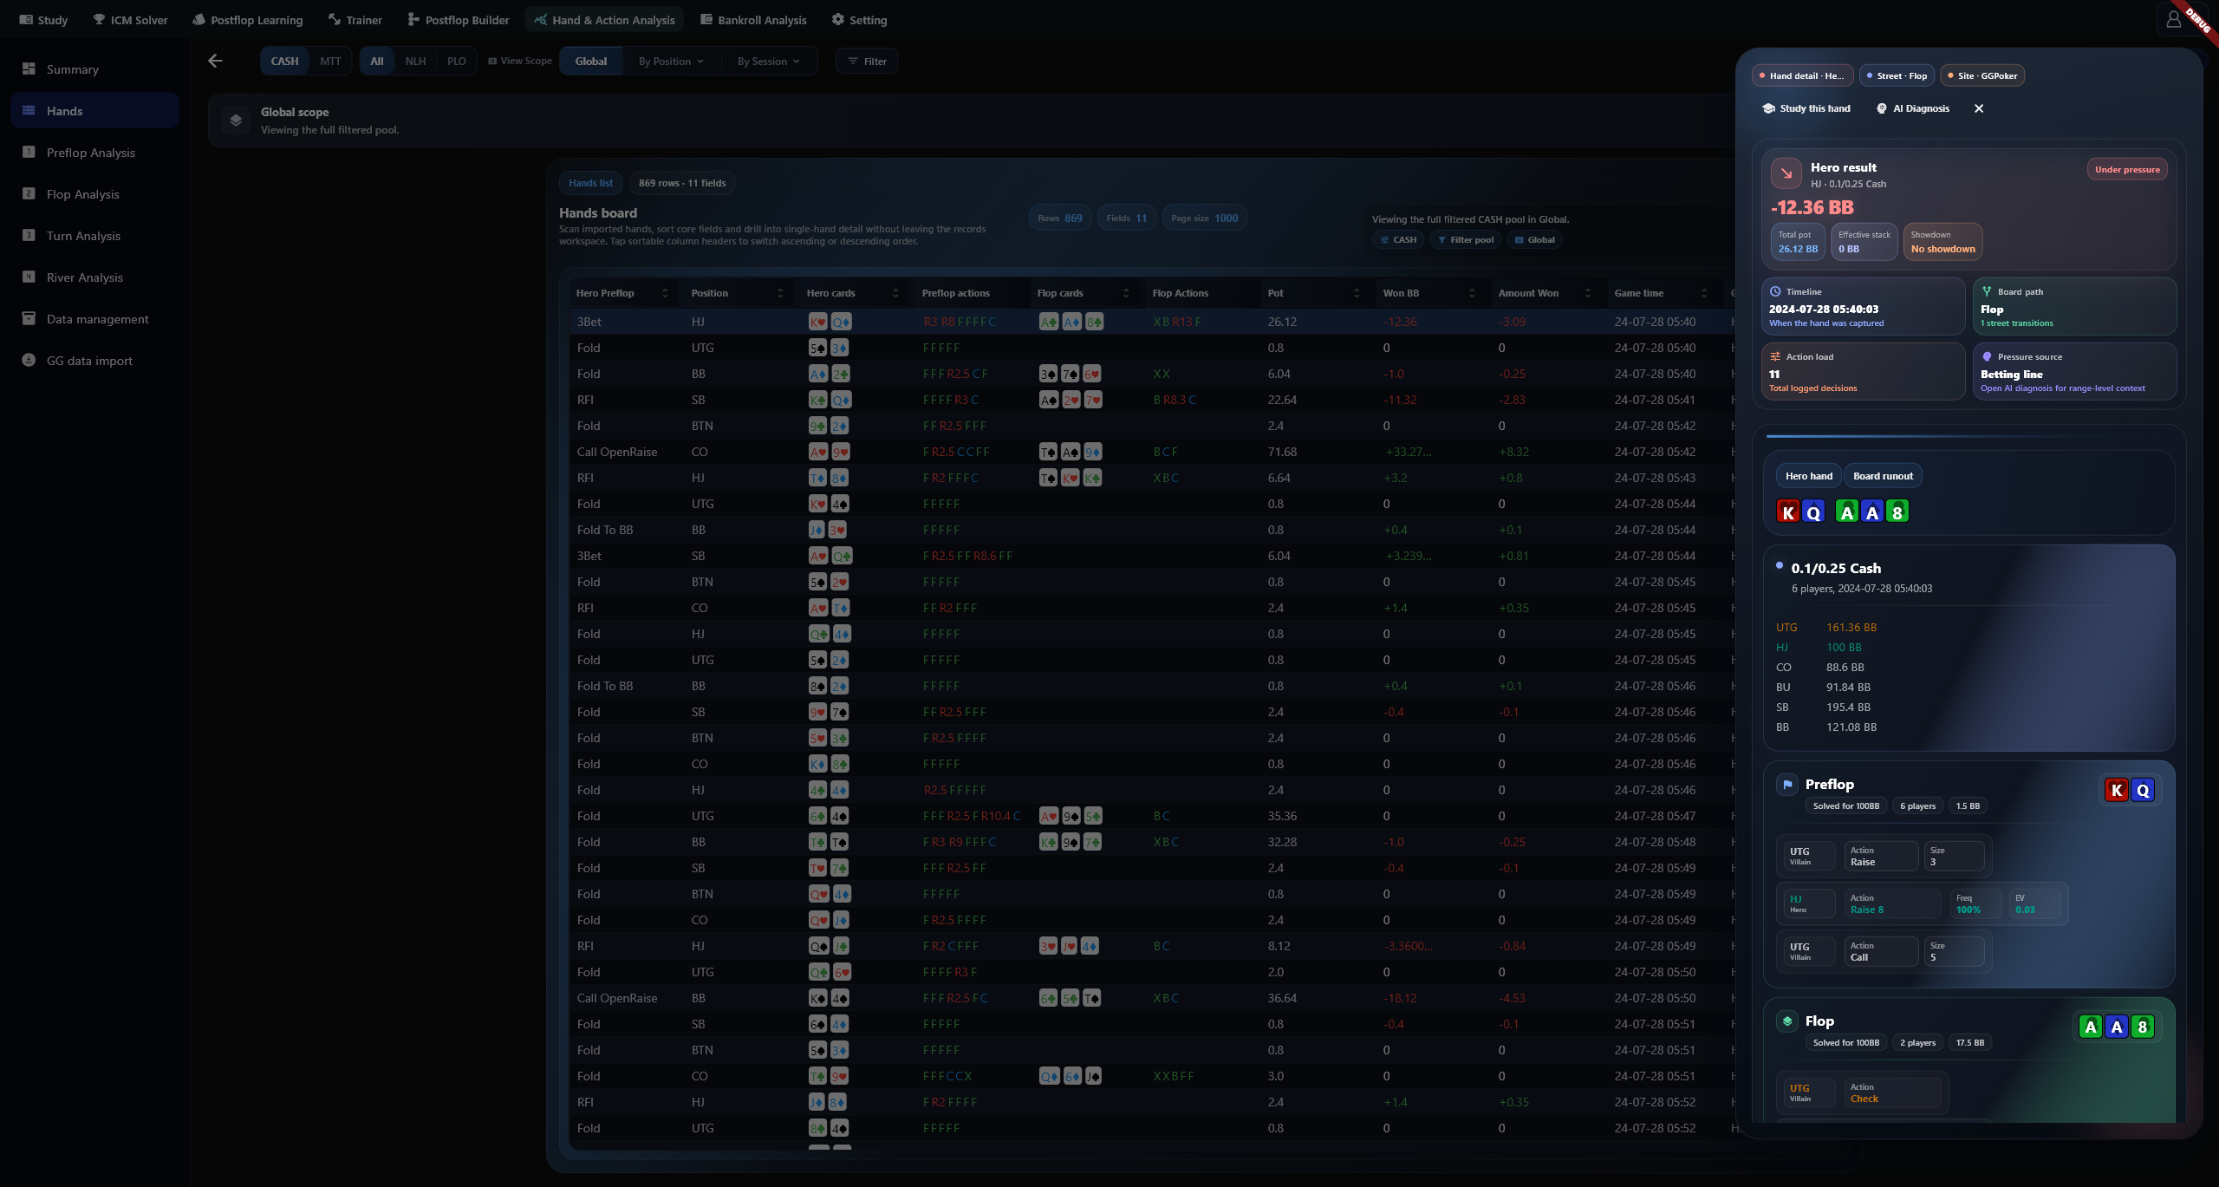Screen dimensions: 2219x1187
Task: Select Global view scope
Action: pos(591,61)
